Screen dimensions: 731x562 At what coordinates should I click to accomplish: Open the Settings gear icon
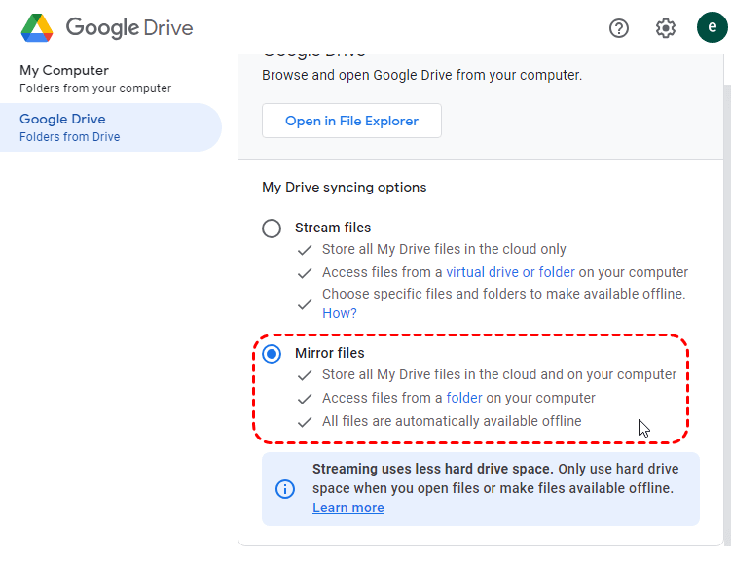(x=666, y=28)
